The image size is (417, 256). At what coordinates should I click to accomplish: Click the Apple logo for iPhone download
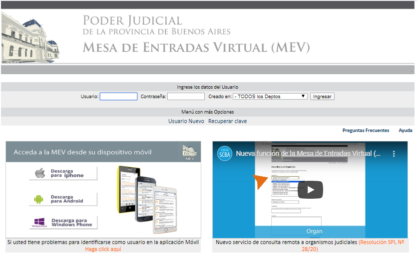pyautogui.click(x=40, y=173)
